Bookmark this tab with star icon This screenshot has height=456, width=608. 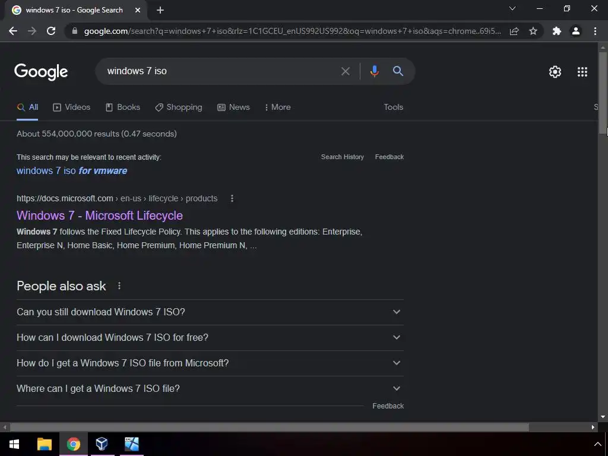pyautogui.click(x=533, y=31)
